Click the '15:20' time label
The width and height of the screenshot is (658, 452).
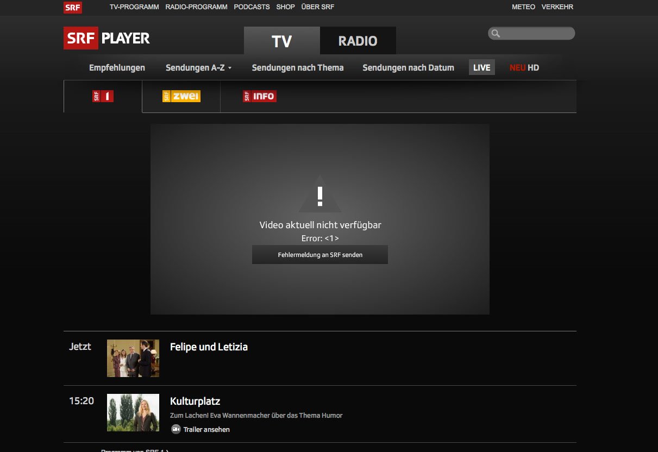82,401
